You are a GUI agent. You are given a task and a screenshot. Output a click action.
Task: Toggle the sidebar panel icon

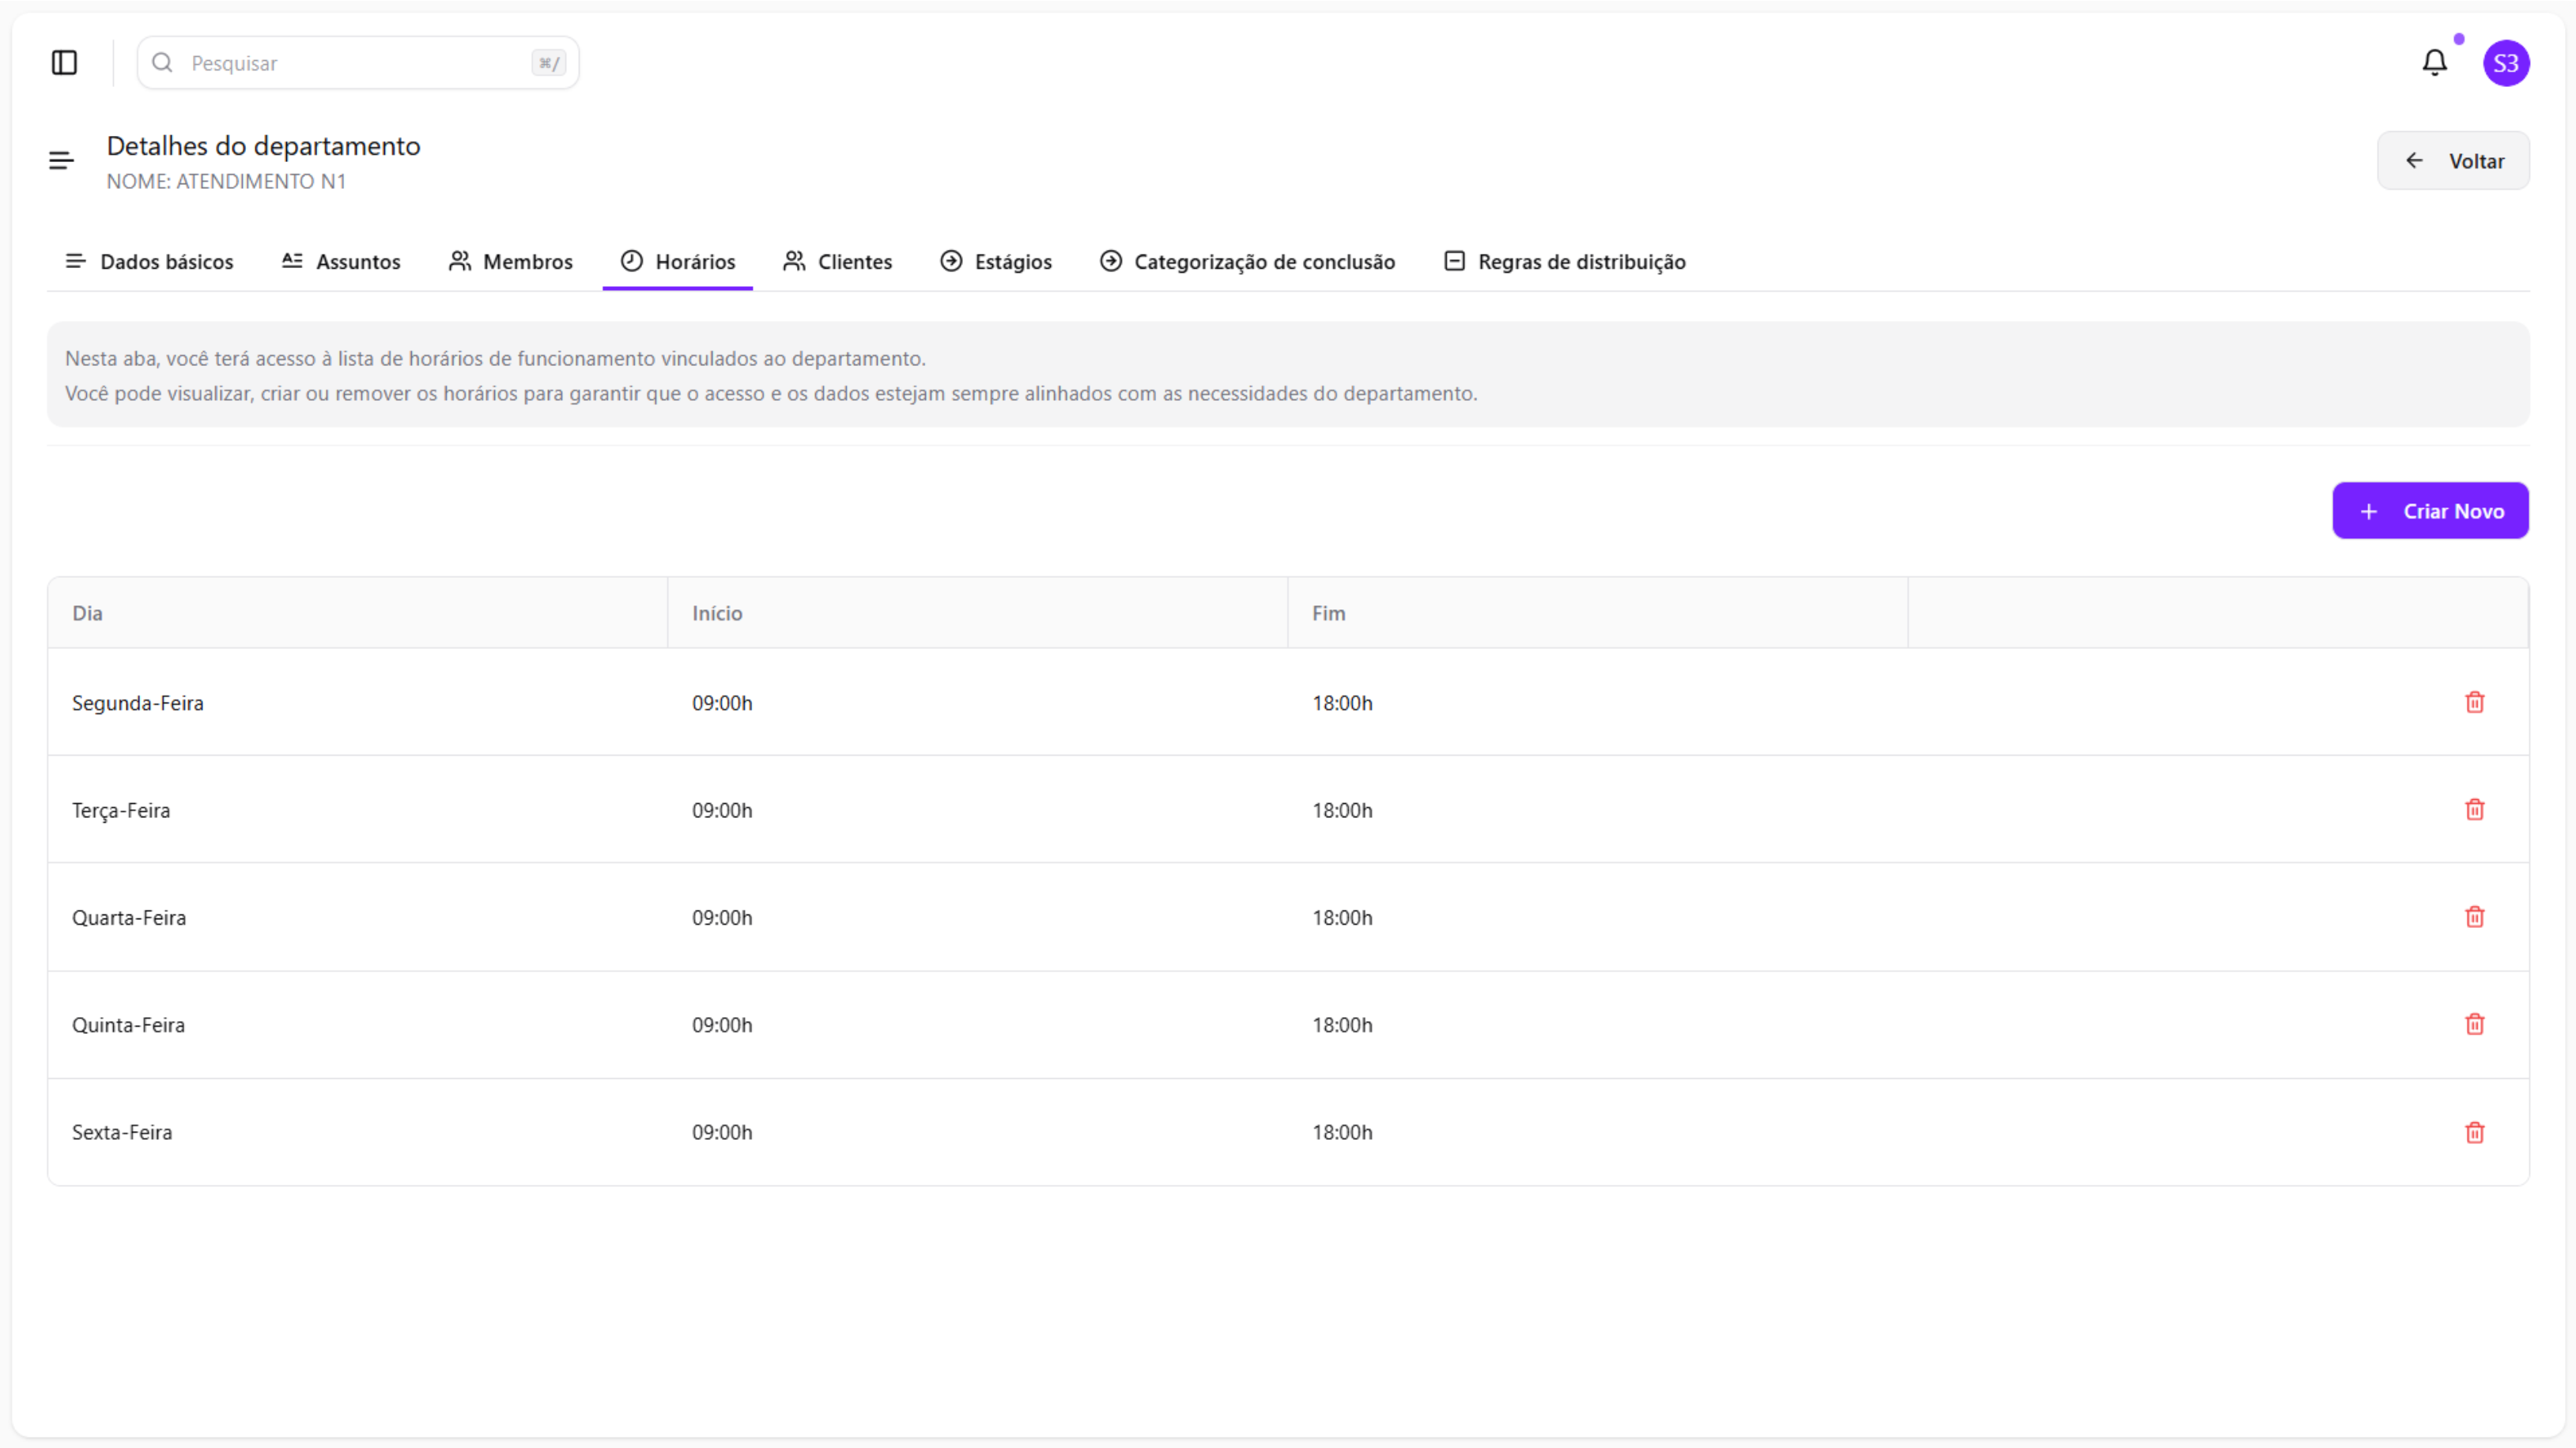[64, 63]
